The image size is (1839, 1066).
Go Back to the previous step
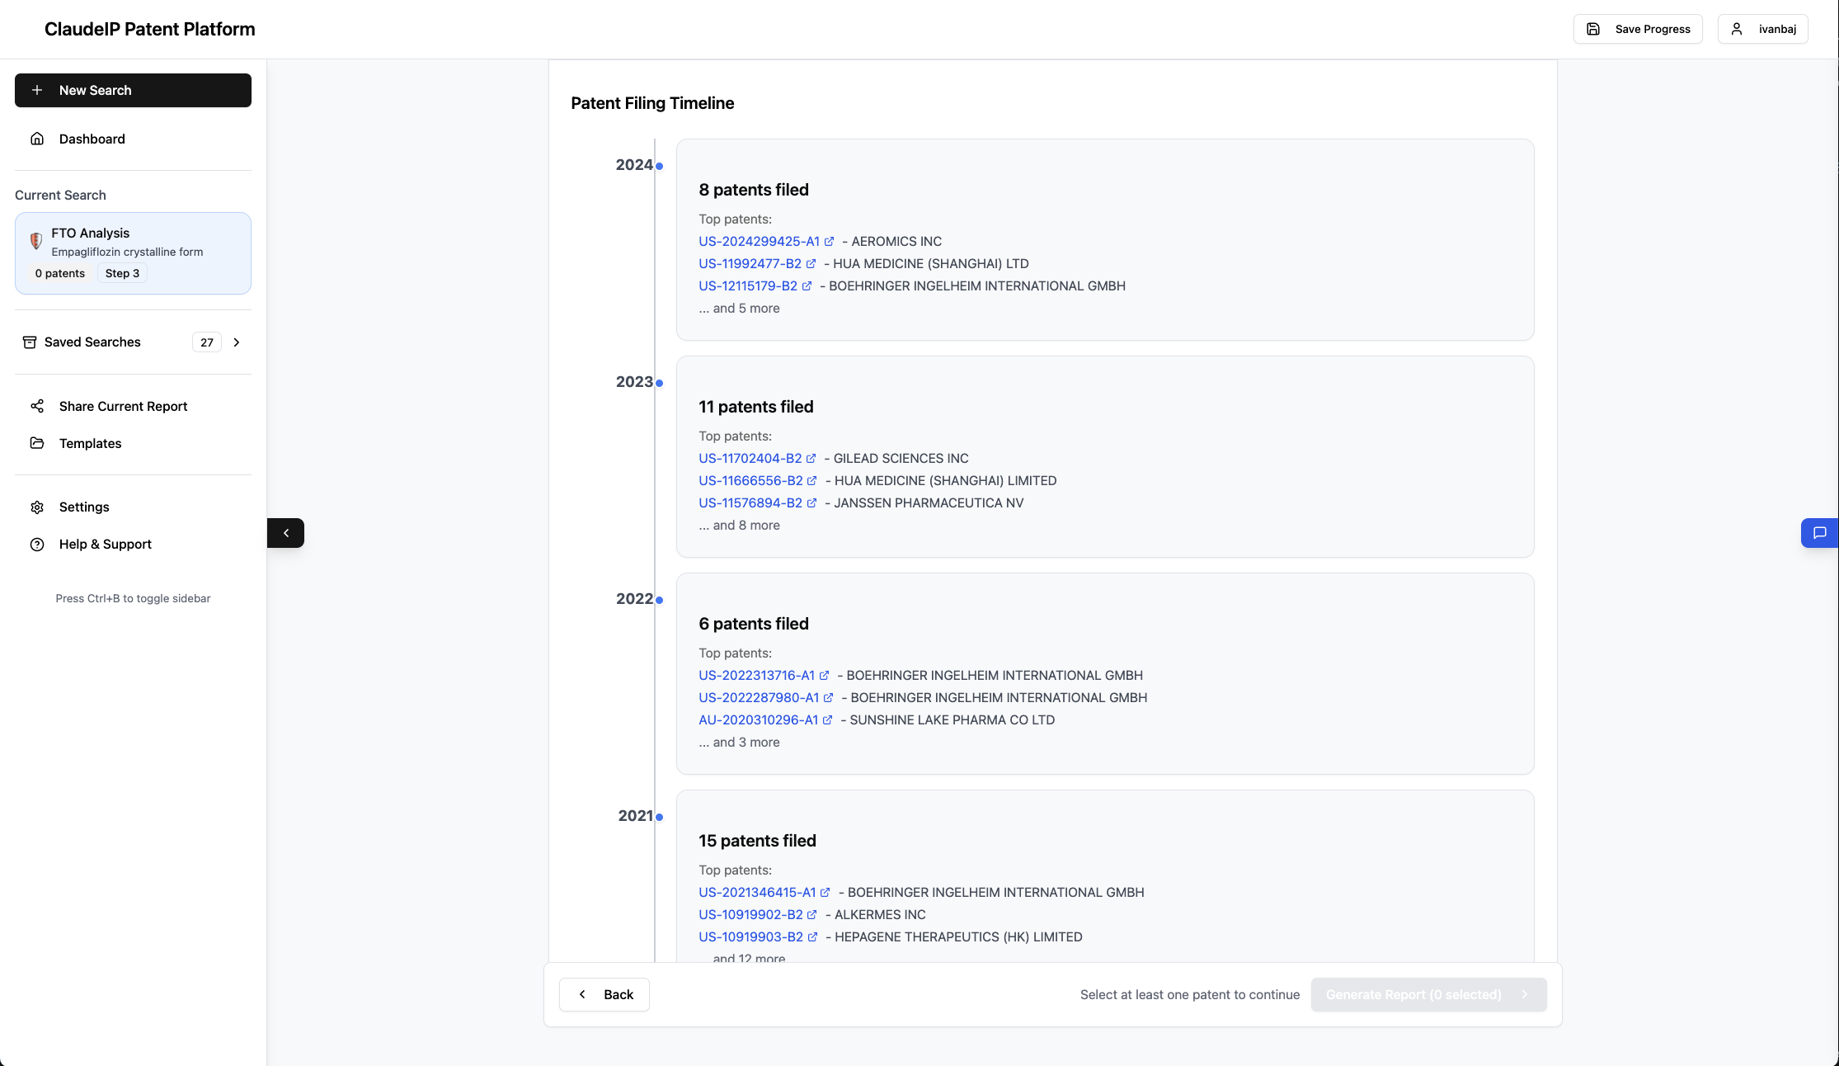tap(604, 994)
